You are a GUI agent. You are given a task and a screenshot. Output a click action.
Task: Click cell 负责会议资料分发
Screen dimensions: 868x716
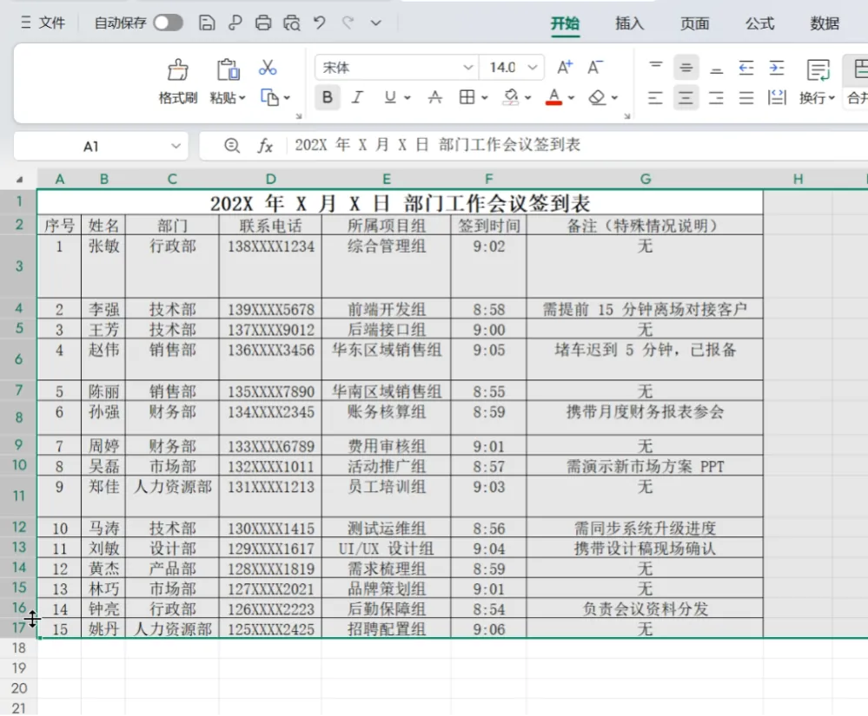645,608
